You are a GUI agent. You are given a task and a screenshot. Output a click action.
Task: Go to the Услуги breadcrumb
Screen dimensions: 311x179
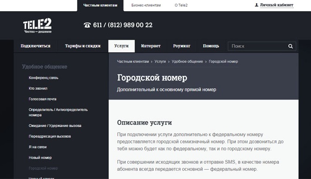(160, 62)
